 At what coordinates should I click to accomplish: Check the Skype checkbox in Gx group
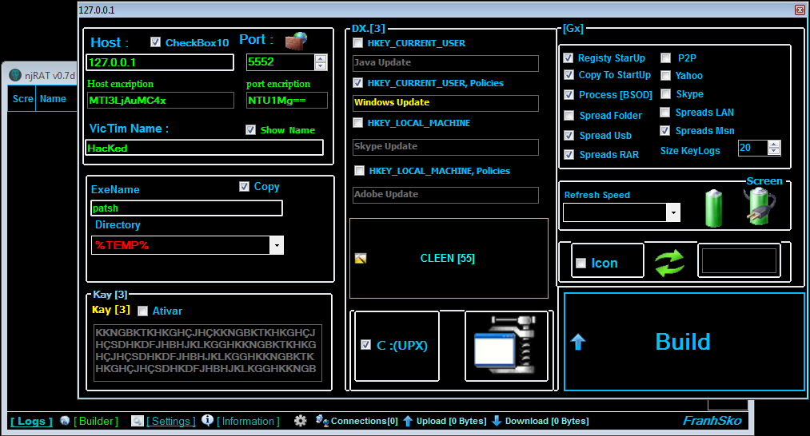click(x=666, y=94)
